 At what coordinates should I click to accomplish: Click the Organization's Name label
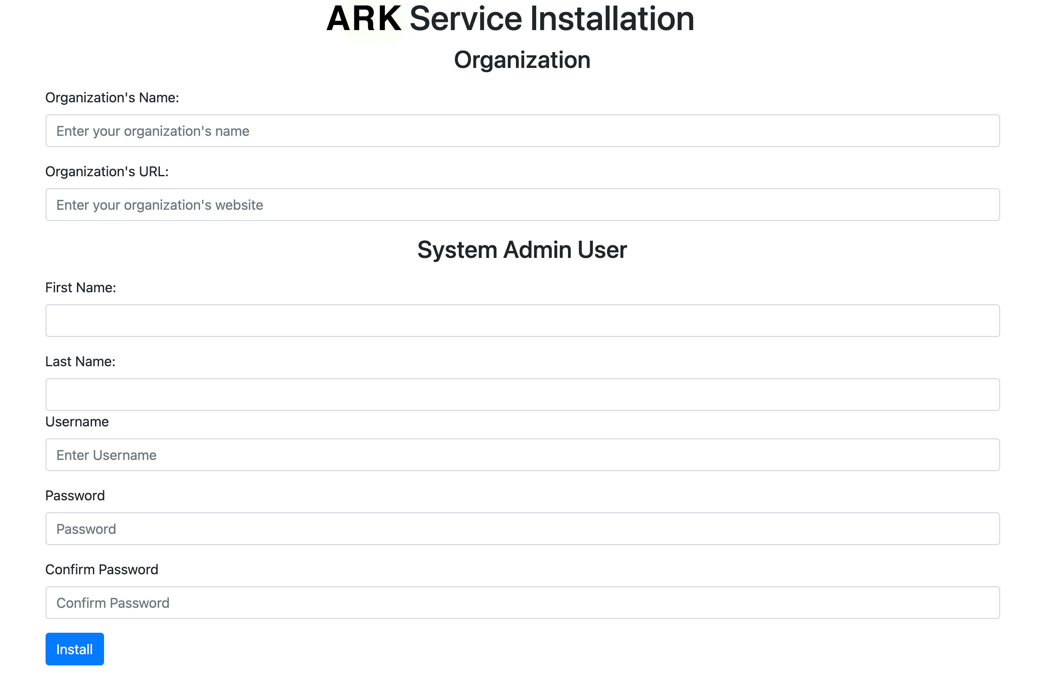pos(112,98)
